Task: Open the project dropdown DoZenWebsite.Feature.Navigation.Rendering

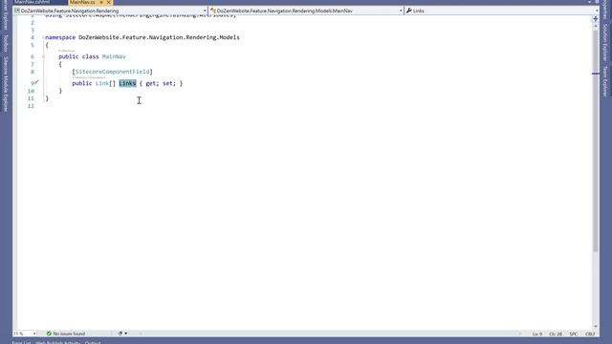Action: 110,11
